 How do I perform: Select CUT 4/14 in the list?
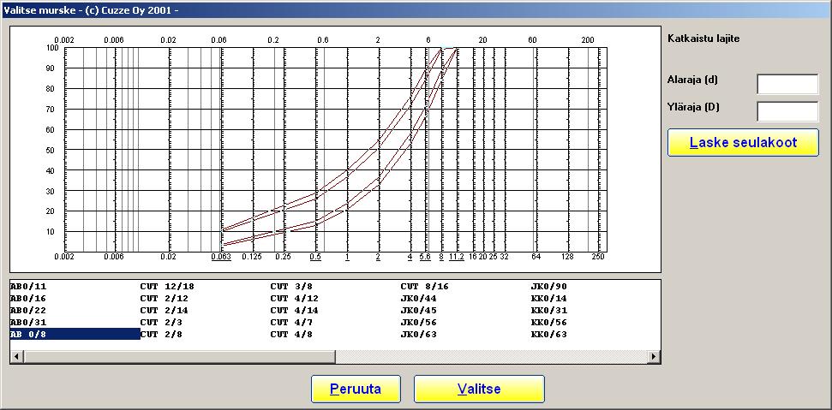click(295, 311)
